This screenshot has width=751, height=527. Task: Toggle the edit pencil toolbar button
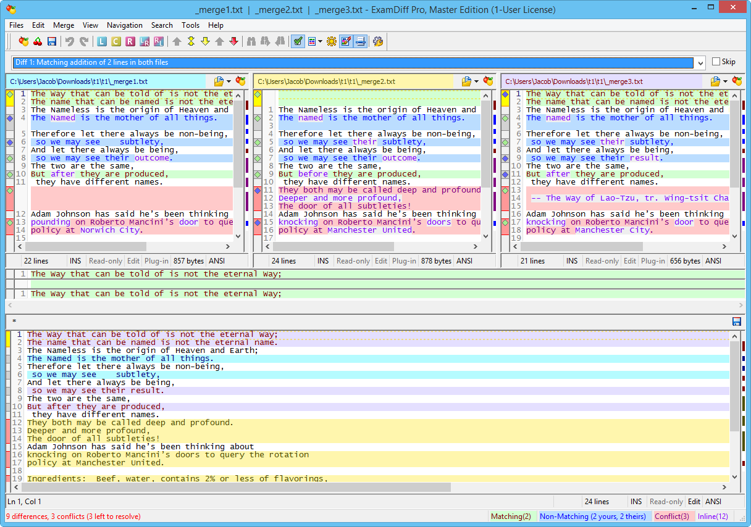pos(346,41)
